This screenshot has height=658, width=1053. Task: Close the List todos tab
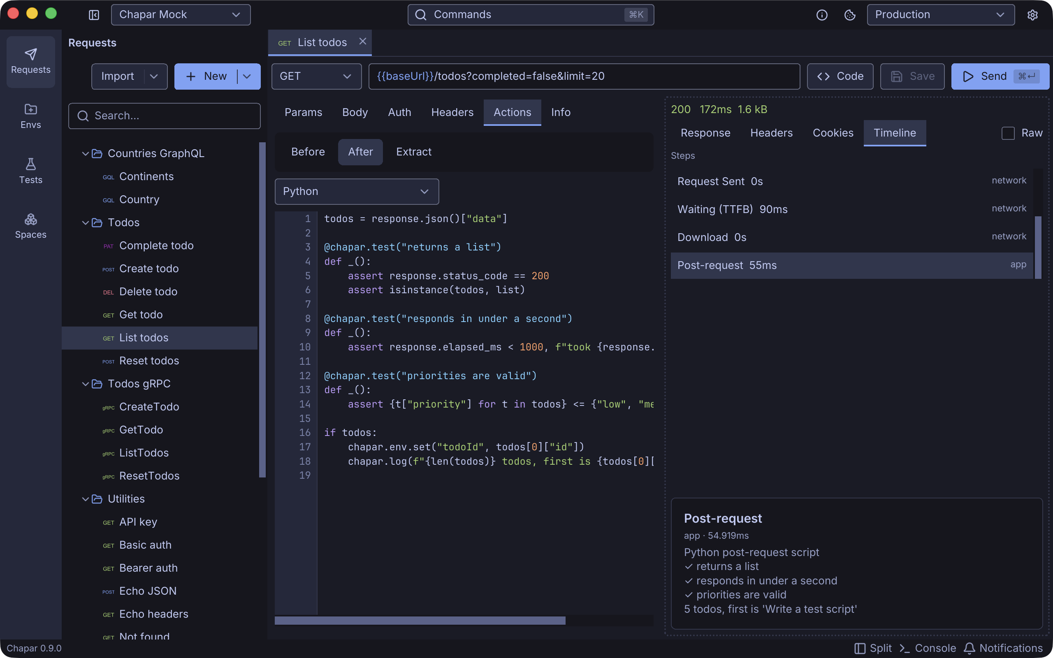point(362,42)
